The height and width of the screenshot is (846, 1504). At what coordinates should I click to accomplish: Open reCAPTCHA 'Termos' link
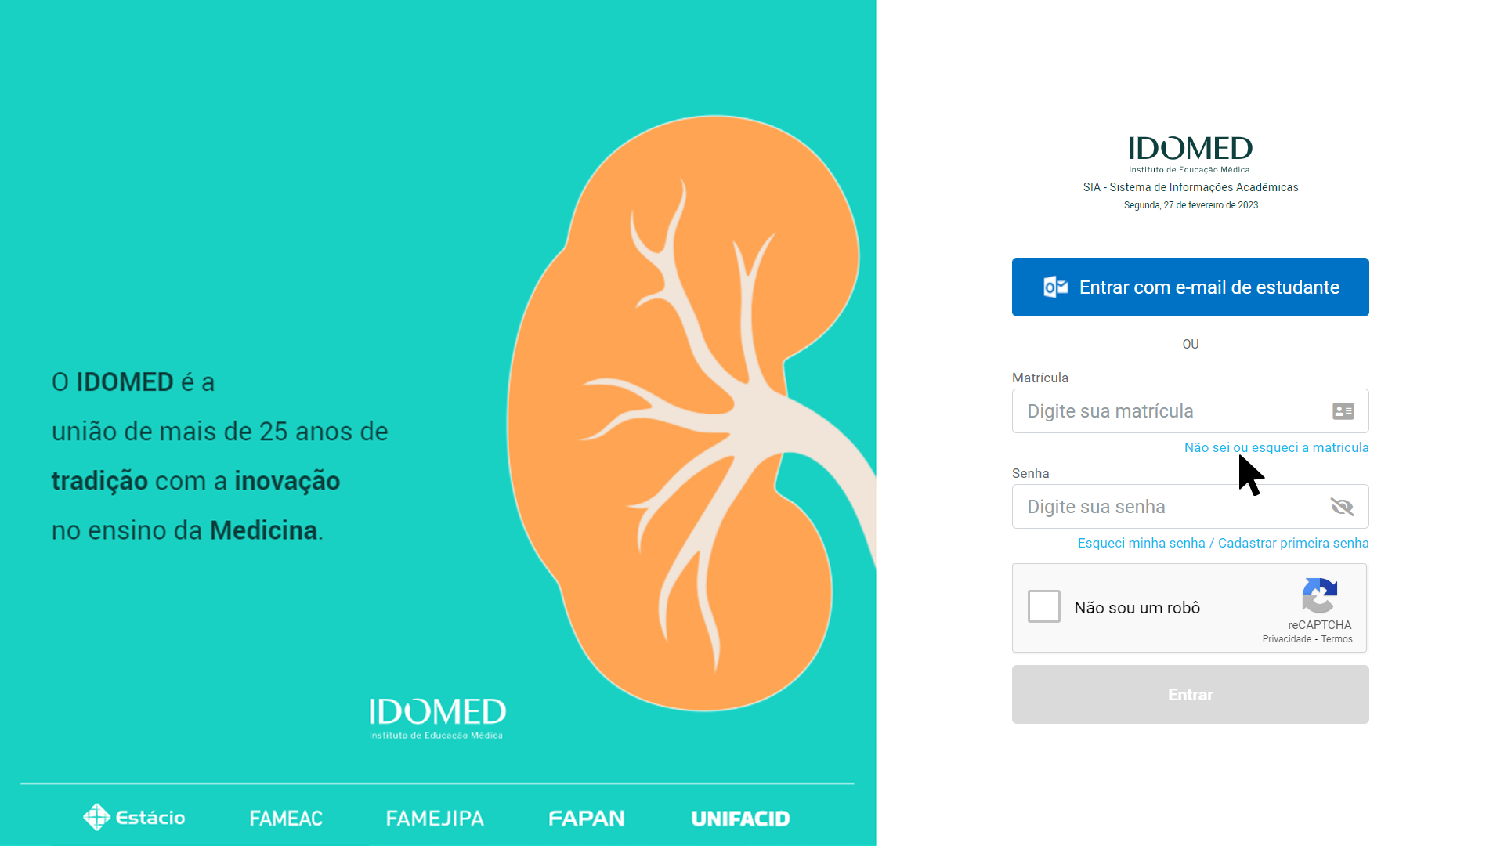pos(1336,639)
